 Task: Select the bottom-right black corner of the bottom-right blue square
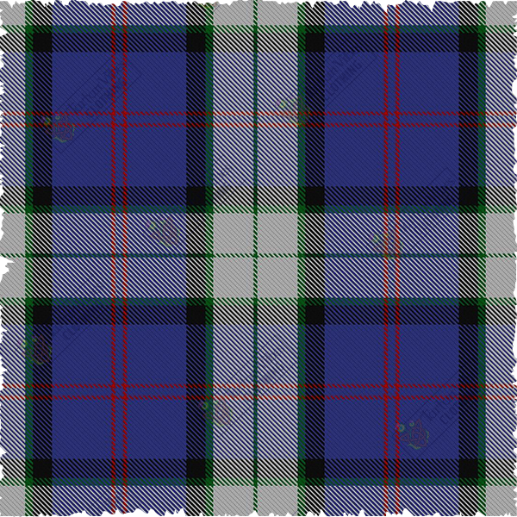pos(469,469)
